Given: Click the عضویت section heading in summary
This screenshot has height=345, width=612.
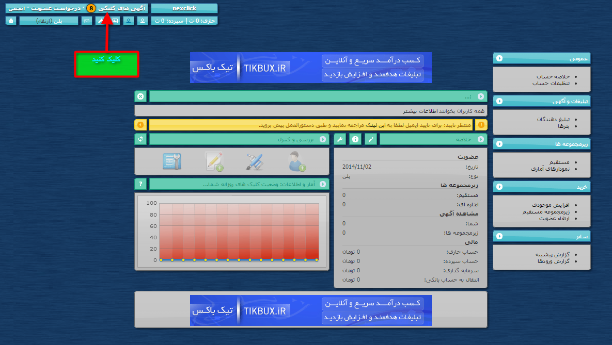Looking at the screenshot, I should [467, 157].
